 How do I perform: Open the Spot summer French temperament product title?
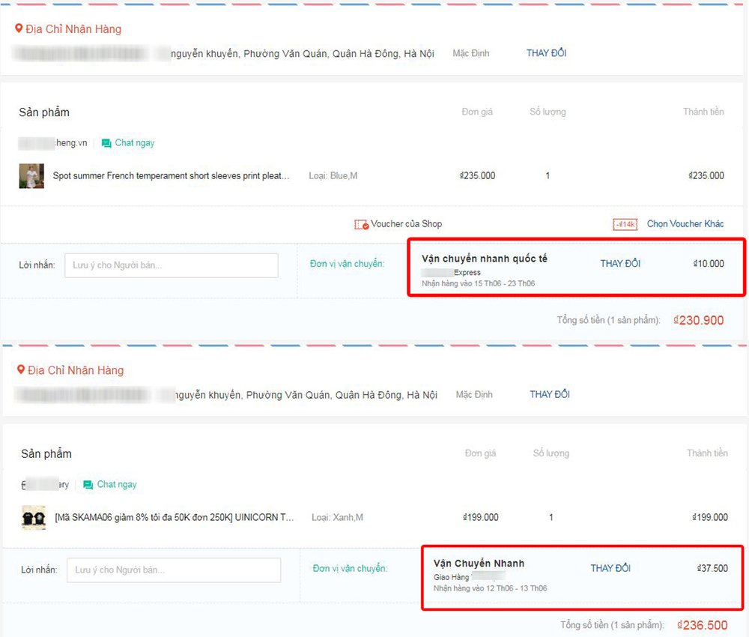tap(171, 176)
